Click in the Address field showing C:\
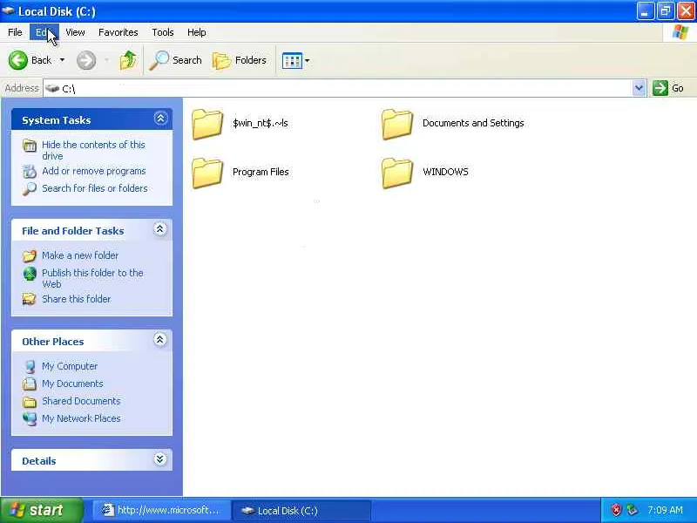 click(338, 88)
